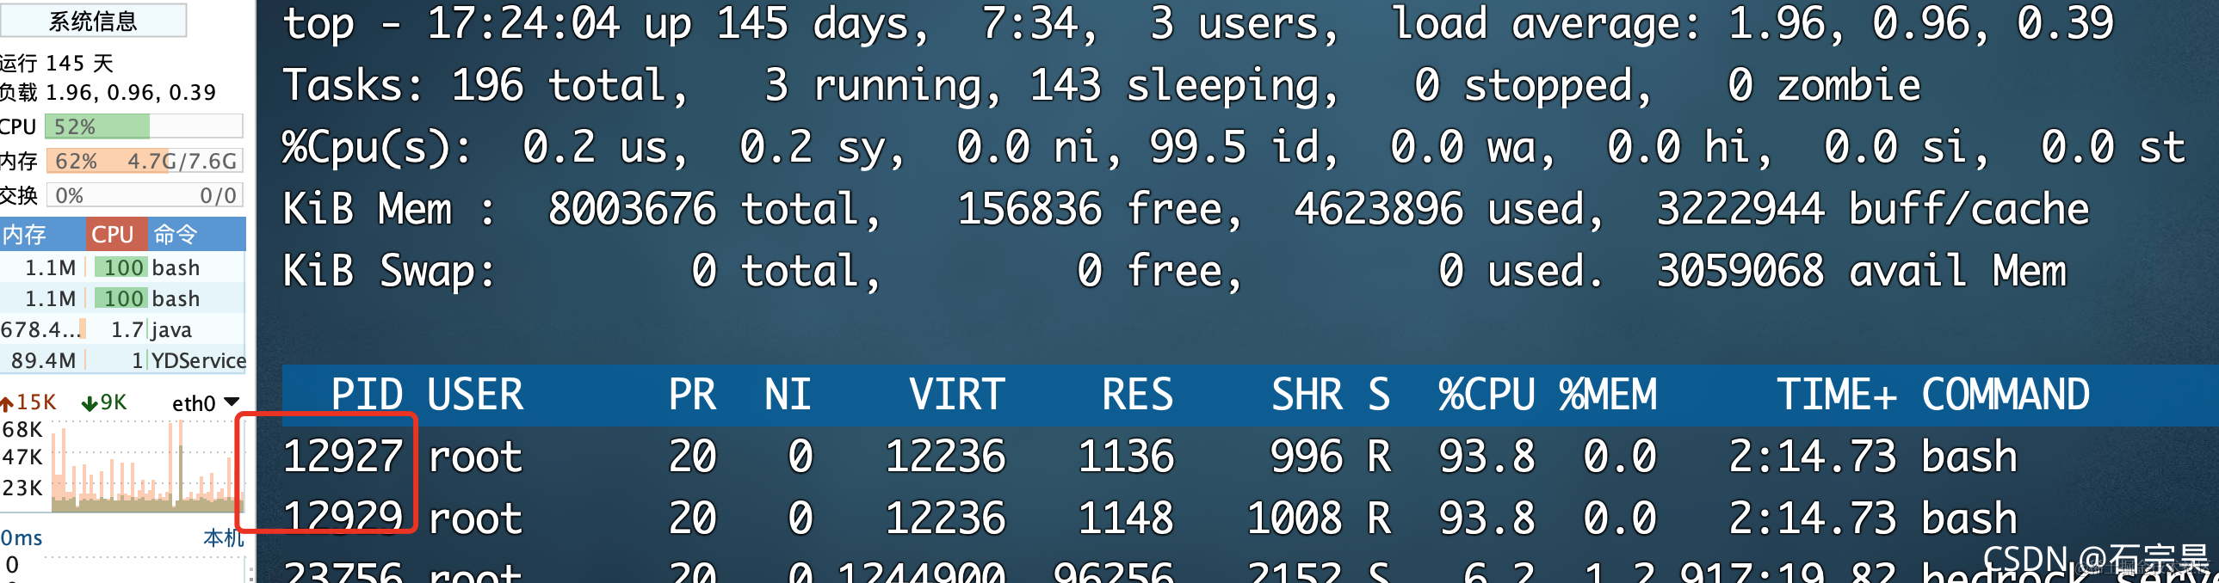Viewport: 2219px width, 583px height.
Task: Click the VIRT column header in terminal
Action: coord(956,396)
